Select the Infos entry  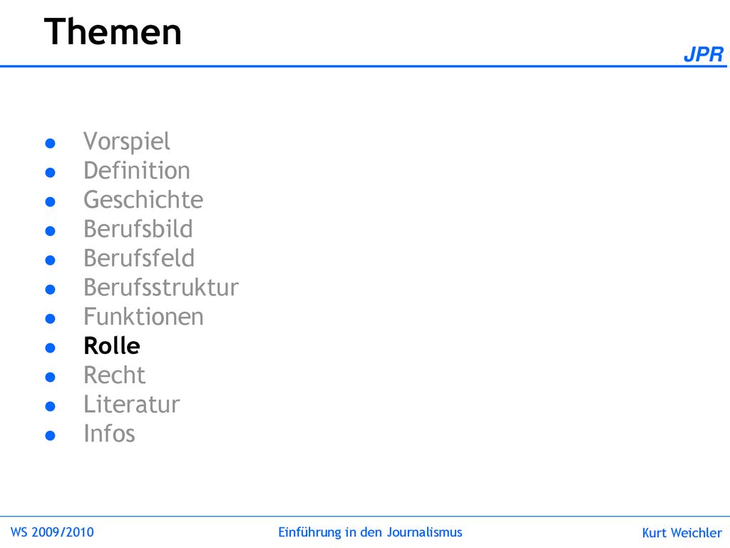point(109,433)
